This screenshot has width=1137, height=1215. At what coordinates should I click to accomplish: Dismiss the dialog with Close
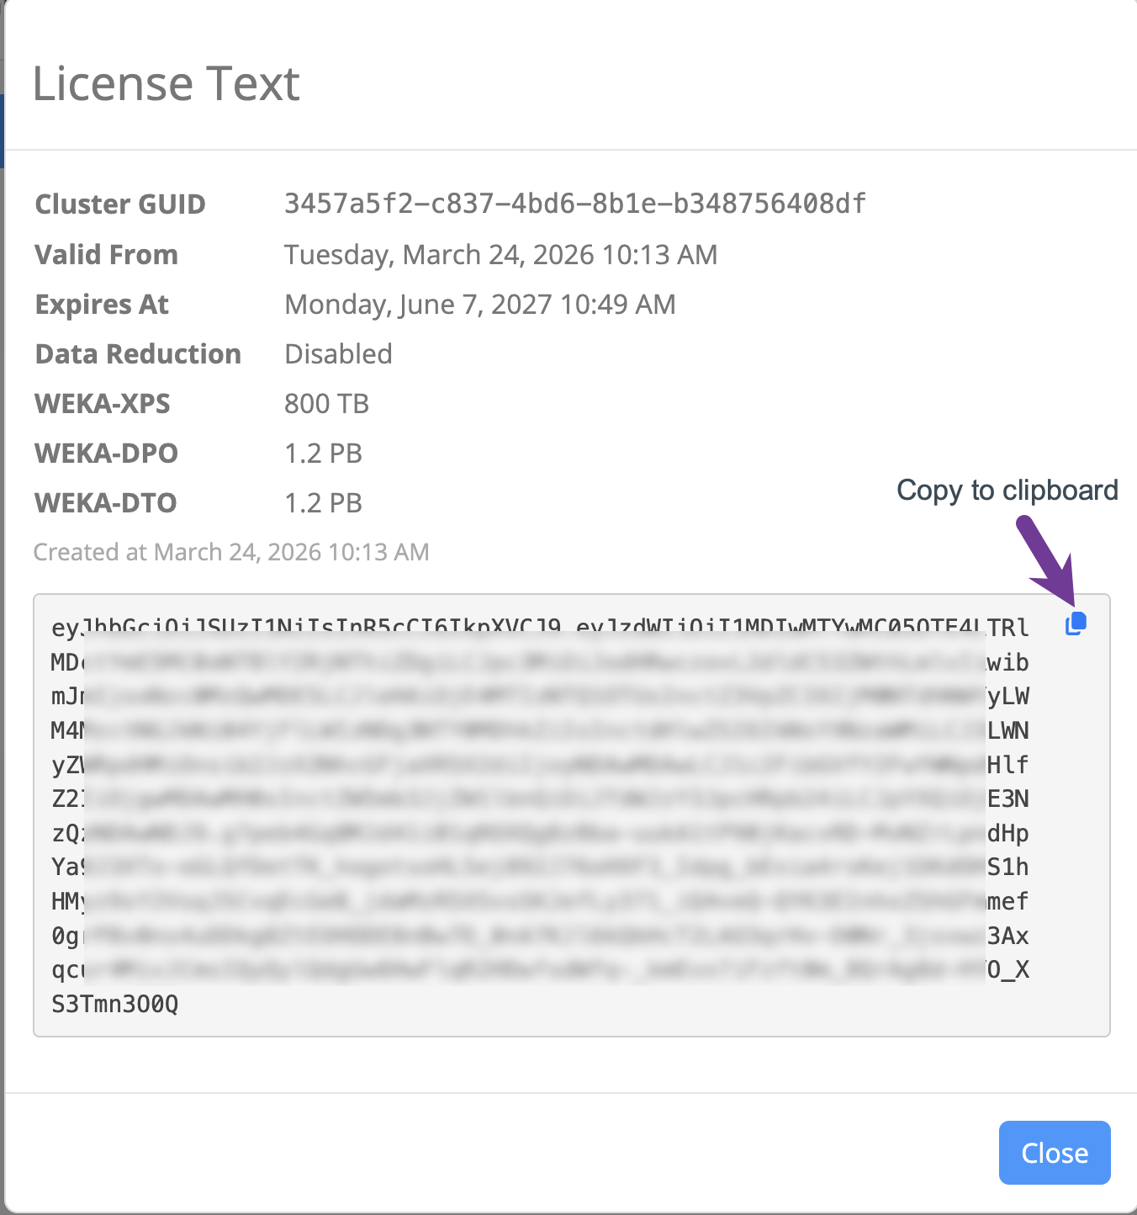[x=1054, y=1153]
